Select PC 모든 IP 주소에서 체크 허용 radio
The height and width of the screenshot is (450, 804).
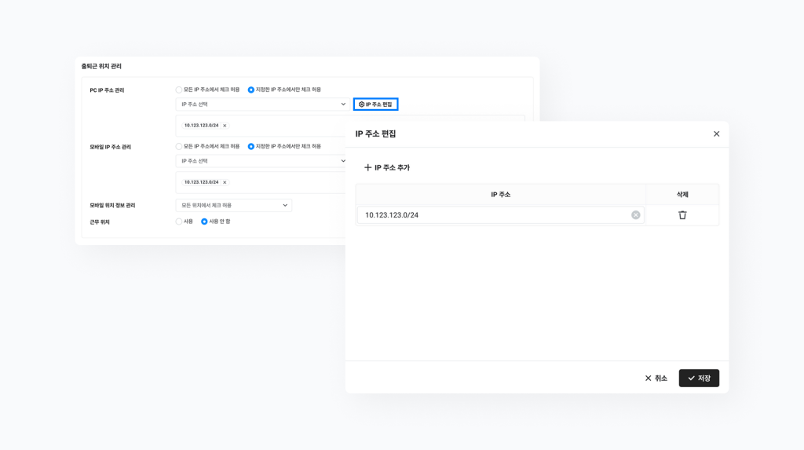pyautogui.click(x=179, y=90)
